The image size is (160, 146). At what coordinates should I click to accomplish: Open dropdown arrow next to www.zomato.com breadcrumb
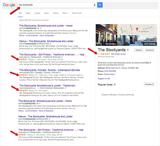point(60,73)
